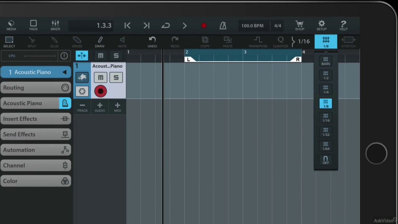Undo the last action

[152, 42]
